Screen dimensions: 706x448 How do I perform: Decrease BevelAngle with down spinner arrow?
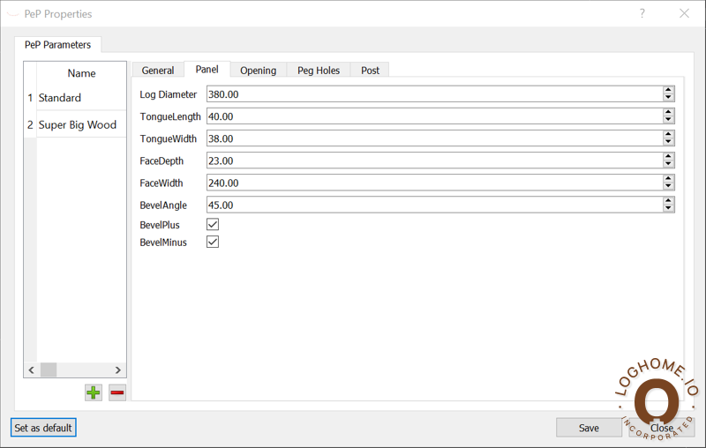click(668, 208)
